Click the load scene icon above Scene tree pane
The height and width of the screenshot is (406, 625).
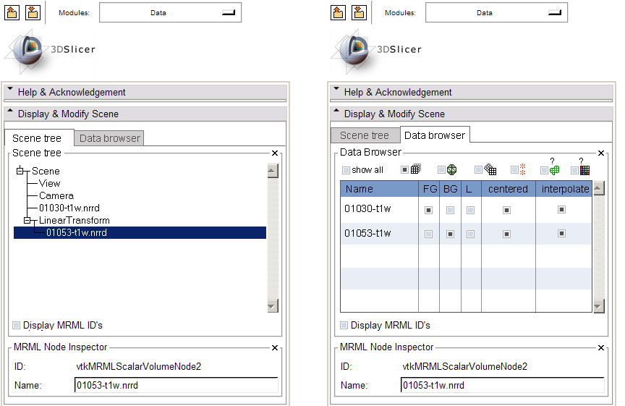pyautogui.click(x=13, y=12)
